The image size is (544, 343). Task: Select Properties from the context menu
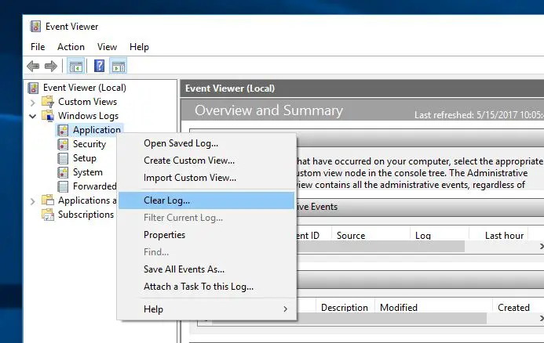tap(164, 235)
